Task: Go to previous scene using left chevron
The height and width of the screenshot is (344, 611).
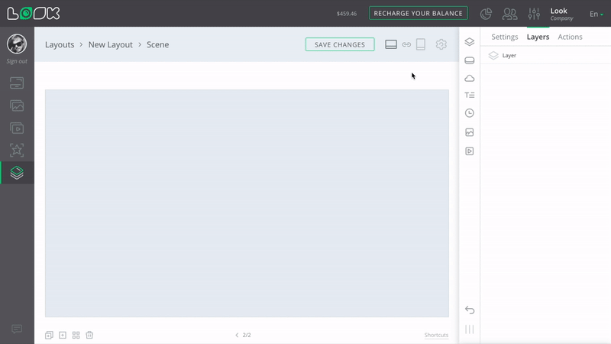Action: 237,335
